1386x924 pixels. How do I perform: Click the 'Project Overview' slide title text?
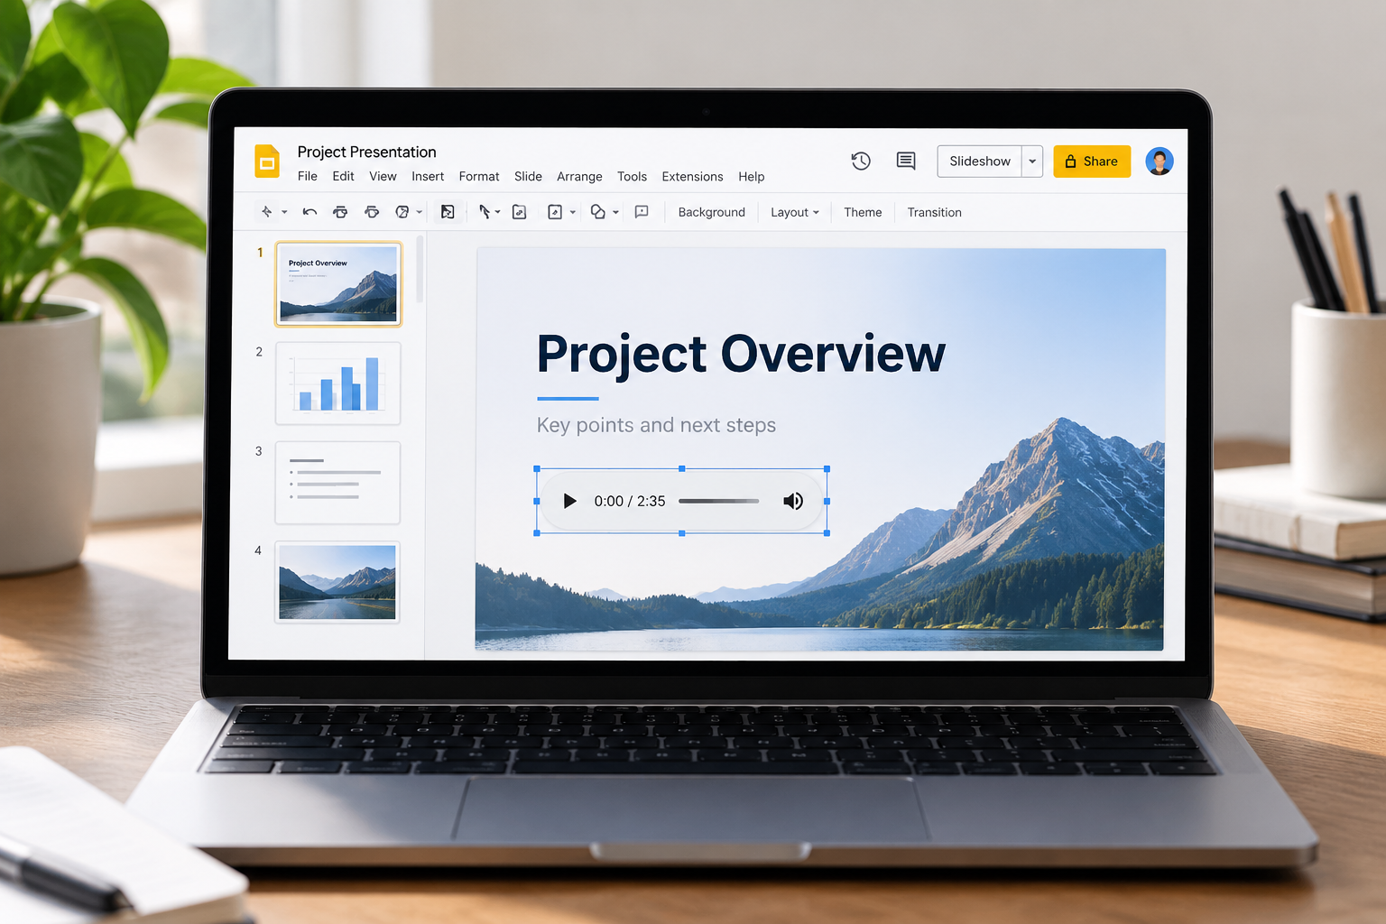[741, 354]
